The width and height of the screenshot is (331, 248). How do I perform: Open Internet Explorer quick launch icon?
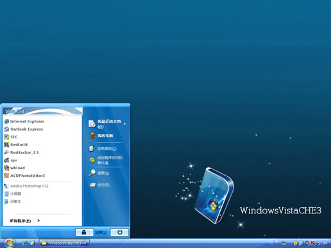click(25, 243)
